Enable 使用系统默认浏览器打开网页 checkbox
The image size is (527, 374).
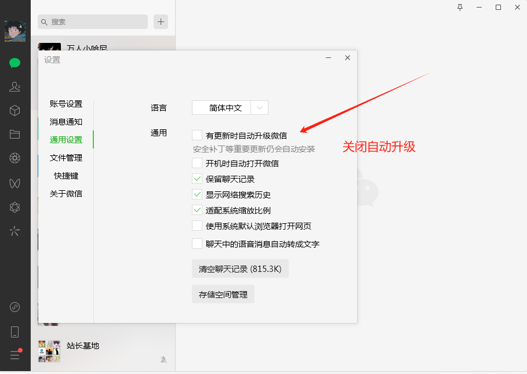197,226
